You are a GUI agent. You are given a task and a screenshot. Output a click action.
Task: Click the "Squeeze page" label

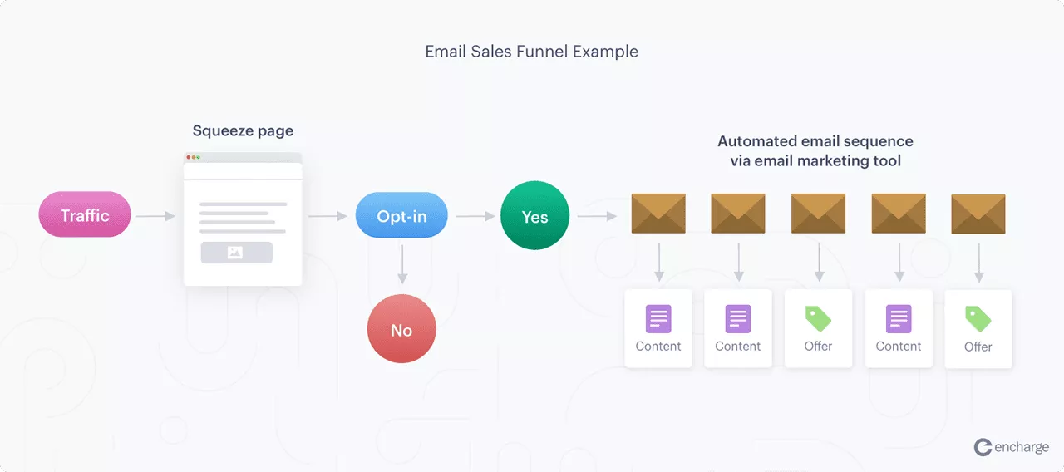pyautogui.click(x=243, y=131)
